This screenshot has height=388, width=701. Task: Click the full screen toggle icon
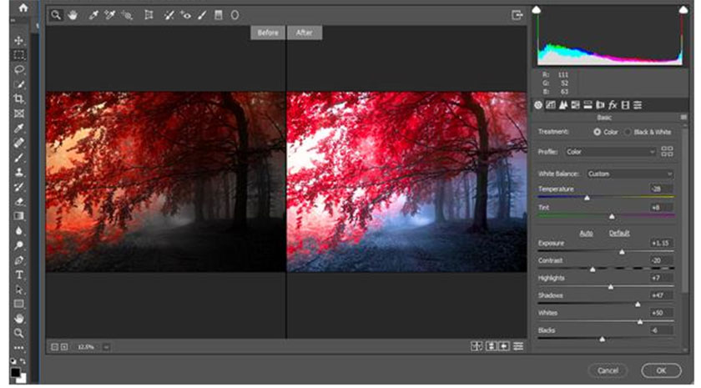click(517, 15)
